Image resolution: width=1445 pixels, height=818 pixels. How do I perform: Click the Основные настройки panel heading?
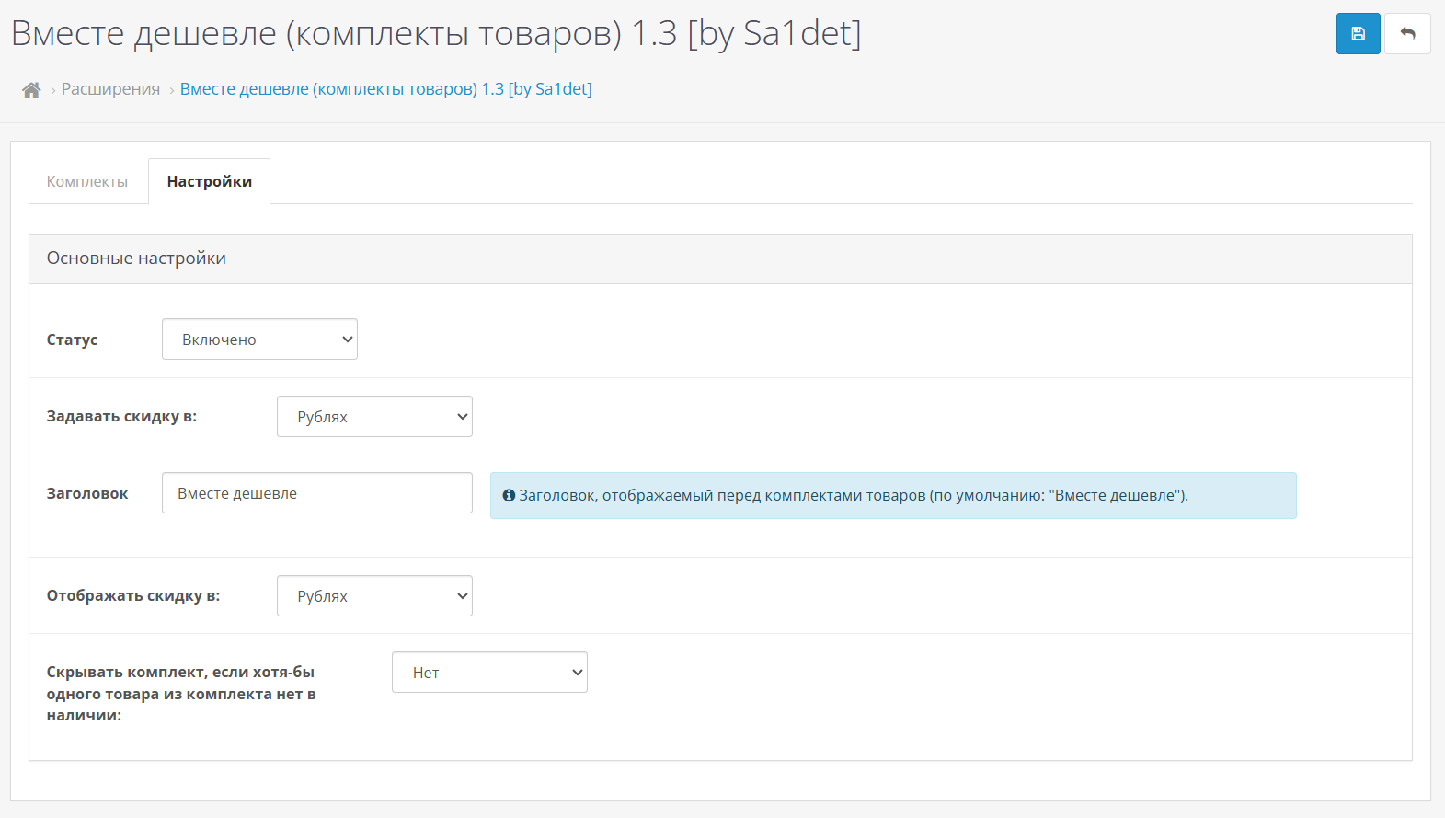coord(136,259)
